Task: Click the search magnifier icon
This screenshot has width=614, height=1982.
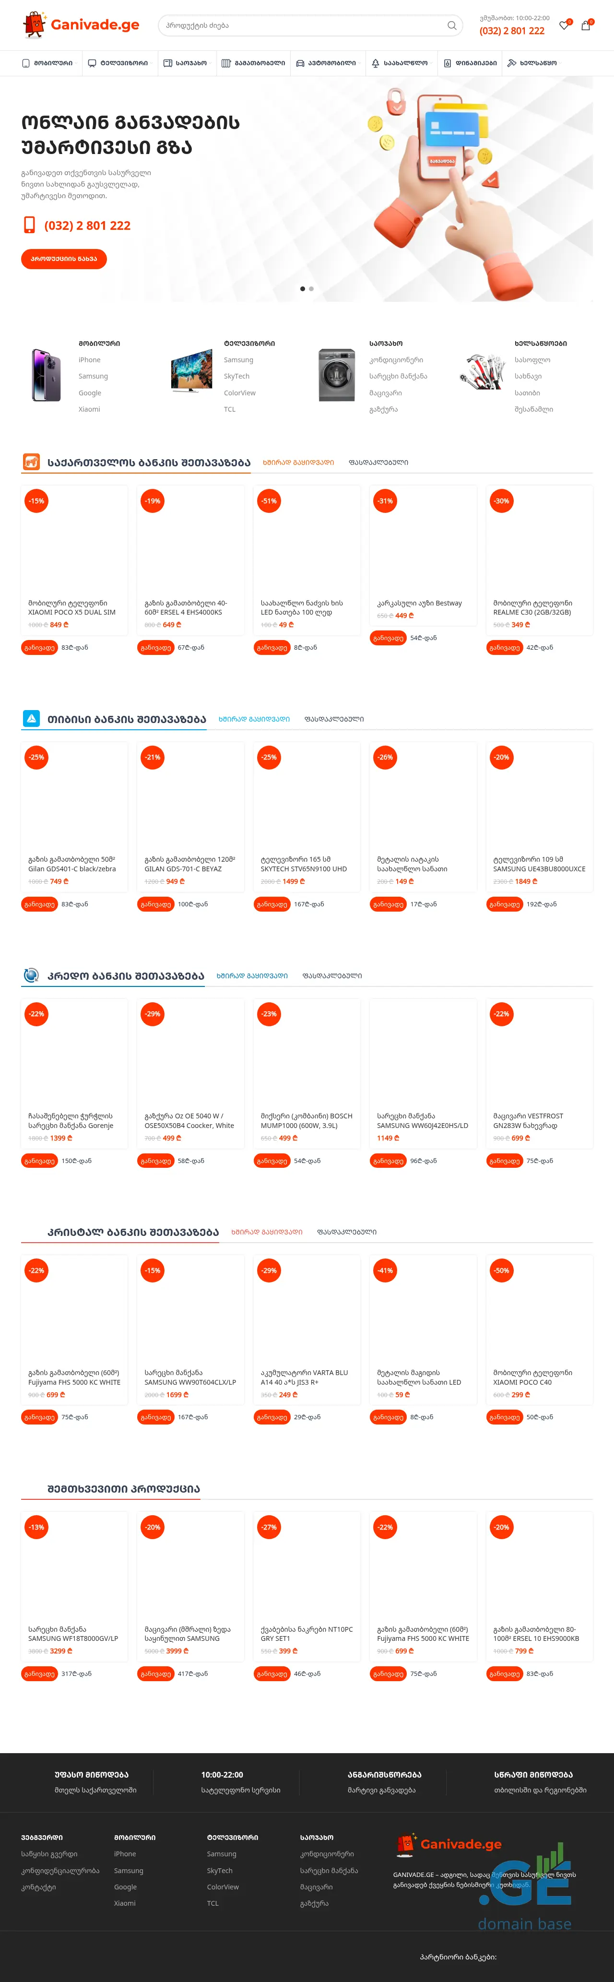Action: tap(452, 25)
